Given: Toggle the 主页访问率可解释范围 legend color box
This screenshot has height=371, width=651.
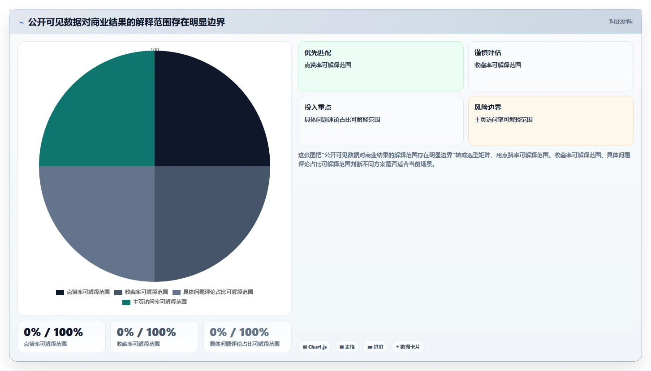Looking at the screenshot, I should click(x=126, y=302).
